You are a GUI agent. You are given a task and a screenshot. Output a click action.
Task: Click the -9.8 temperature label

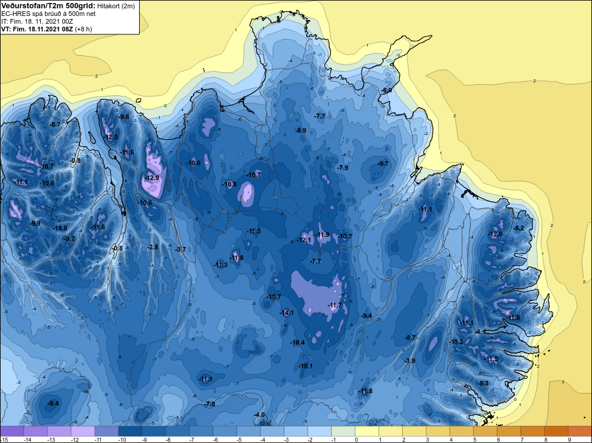click(x=124, y=117)
